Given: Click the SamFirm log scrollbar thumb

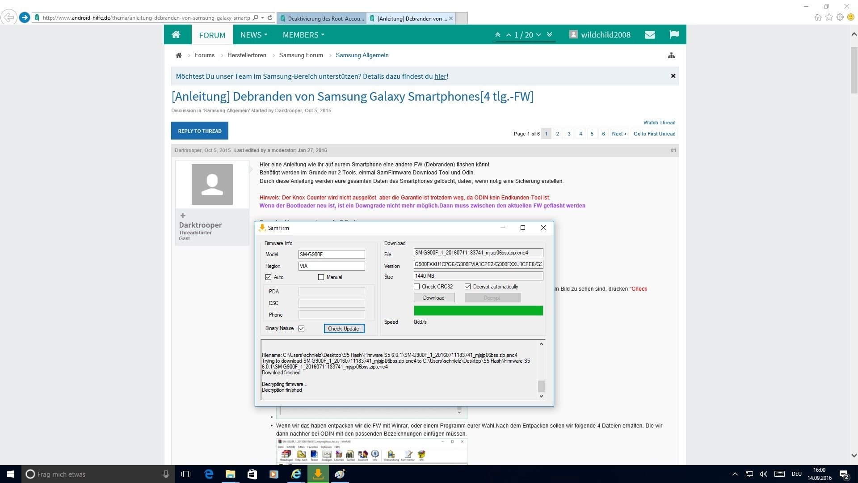Looking at the screenshot, I should 541,386.
